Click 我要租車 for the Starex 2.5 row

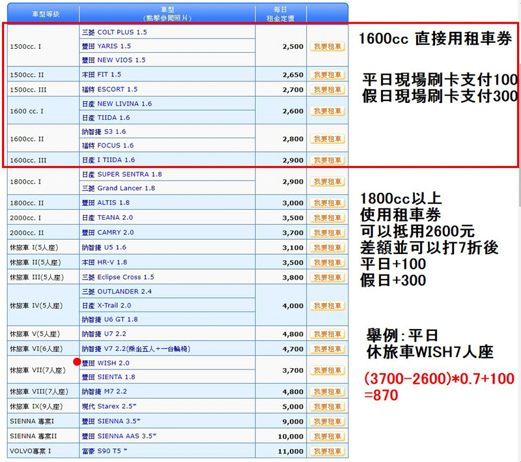328,407
